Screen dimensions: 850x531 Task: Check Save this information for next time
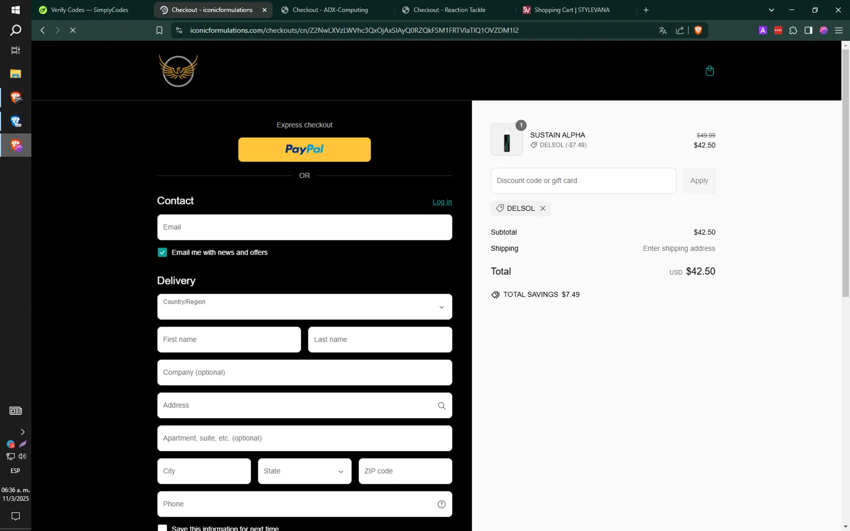[x=162, y=528]
